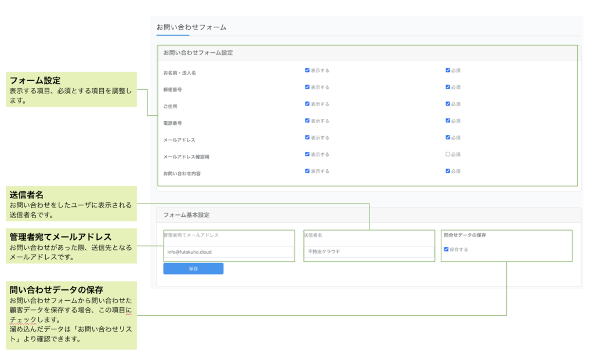594x360 pixels.
Task: Toggle 必須 checkbox for 郵便番号
Action: pos(448,87)
